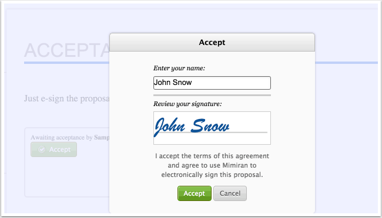This screenshot has width=382, height=218.
Task: Click the "Awaiting acceptance by" status text
Action: coord(61,137)
